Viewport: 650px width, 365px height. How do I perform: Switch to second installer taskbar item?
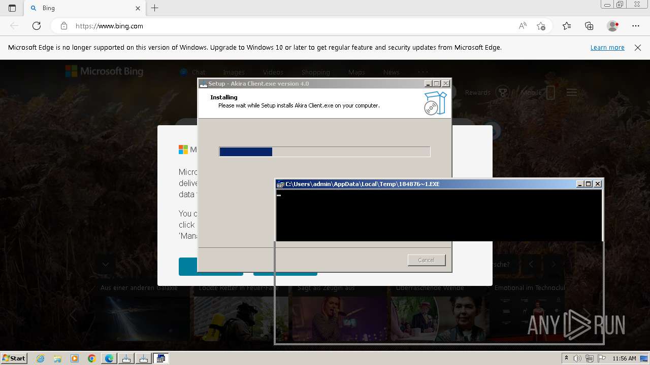click(144, 358)
